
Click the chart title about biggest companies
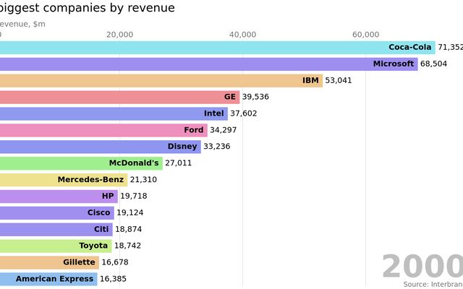tap(87, 9)
